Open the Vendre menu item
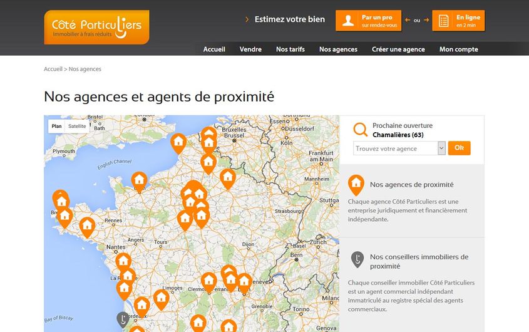The width and height of the screenshot is (529, 332). (250, 49)
